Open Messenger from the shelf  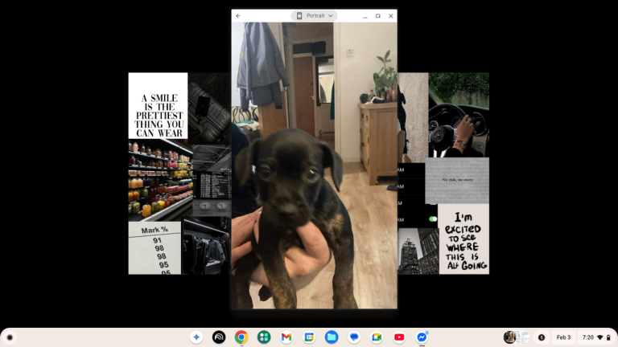point(422,337)
